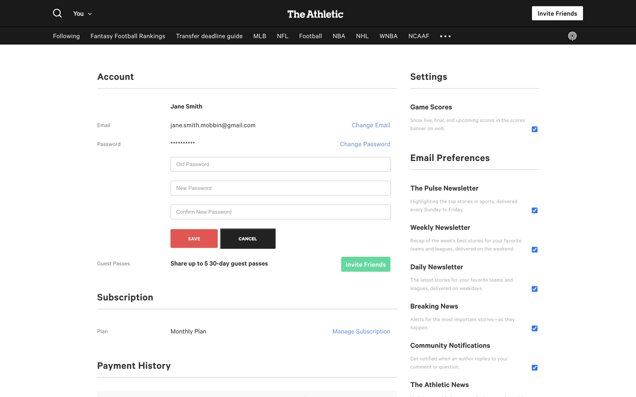Click the email jane.smith.mobbin@gmail.com text

click(x=213, y=125)
